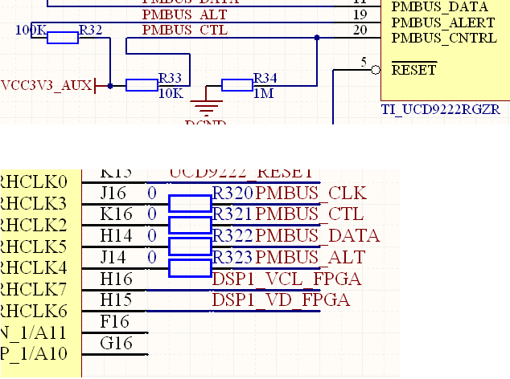Select the DSP1_VD_FPGA net label

tap(281, 300)
